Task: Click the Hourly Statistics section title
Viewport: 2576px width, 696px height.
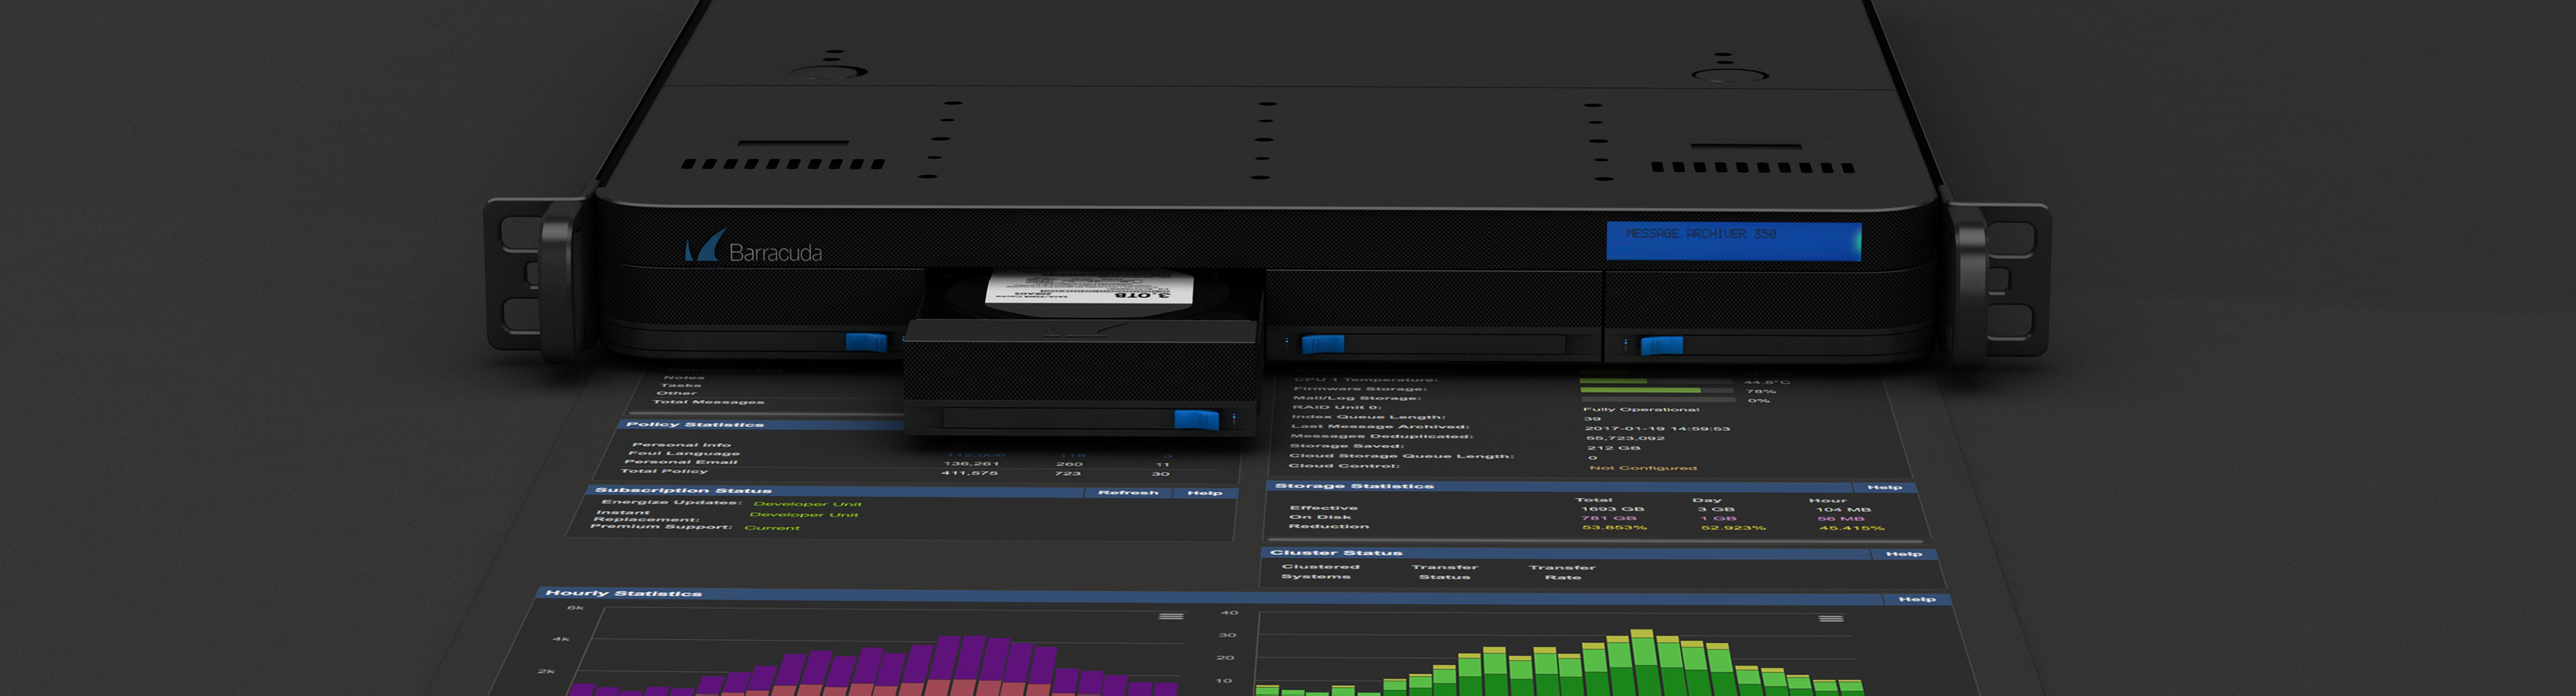Action: (x=623, y=594)
